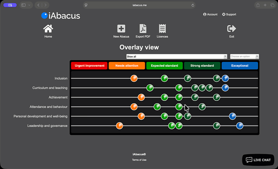This screenshot has height=169, width=278.
Task: Select the Urgent improvement header
Action: [89, 66]
